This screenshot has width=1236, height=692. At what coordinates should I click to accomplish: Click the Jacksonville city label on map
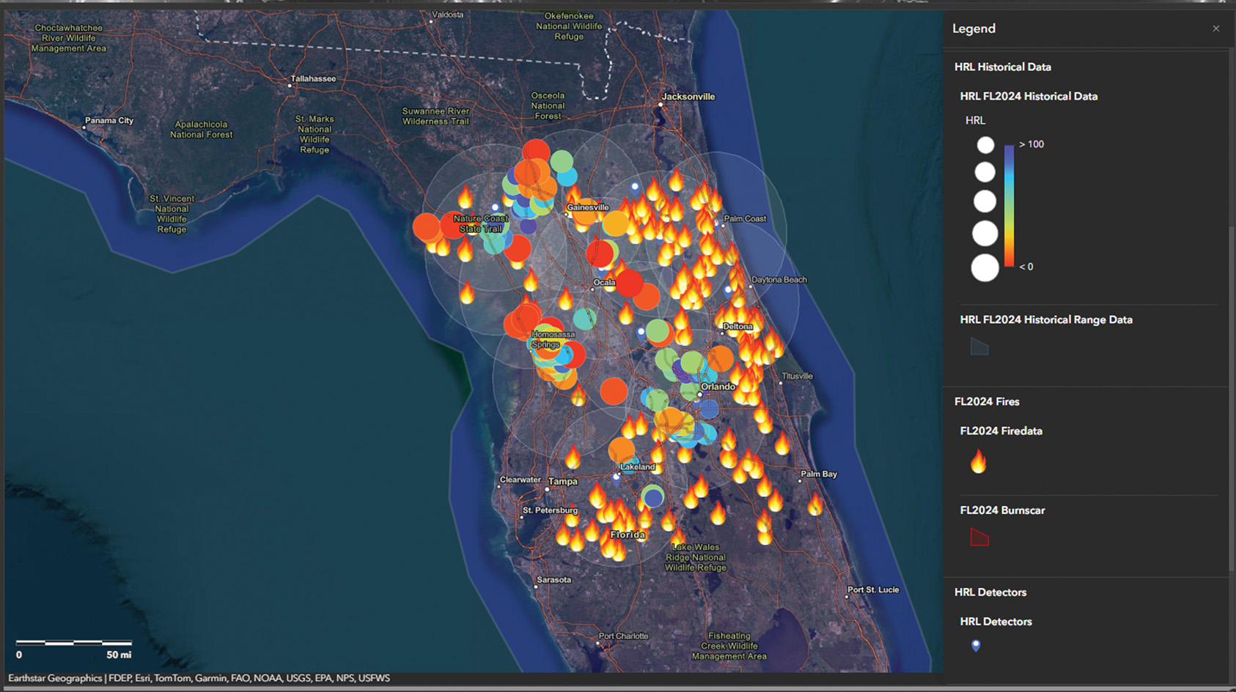pyautogui.click(x=688, y=97)
